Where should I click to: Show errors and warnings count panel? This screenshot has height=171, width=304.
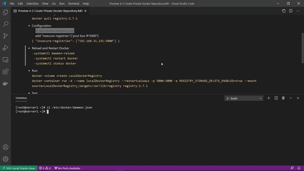pyautogui.click(x=45, y=168)
